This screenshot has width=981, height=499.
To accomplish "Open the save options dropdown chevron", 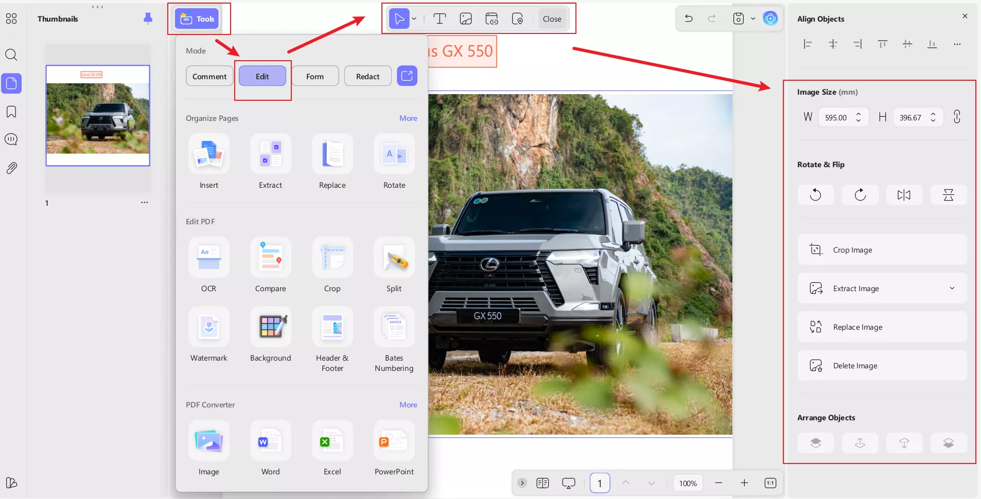I will (752, 19).
